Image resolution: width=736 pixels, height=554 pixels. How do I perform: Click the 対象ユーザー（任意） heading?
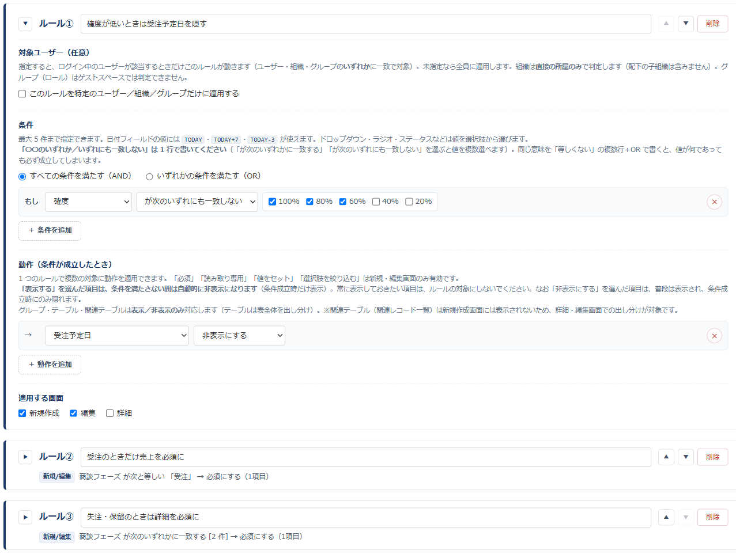click(x=54, y=52)
